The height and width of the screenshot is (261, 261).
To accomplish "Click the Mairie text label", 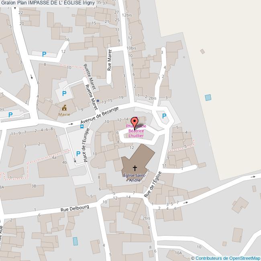I will pyautogui.click(x=64, y=114).
